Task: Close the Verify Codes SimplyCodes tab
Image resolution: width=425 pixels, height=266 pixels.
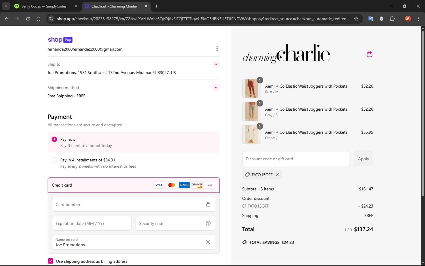Action: click(x=76, y=6)
